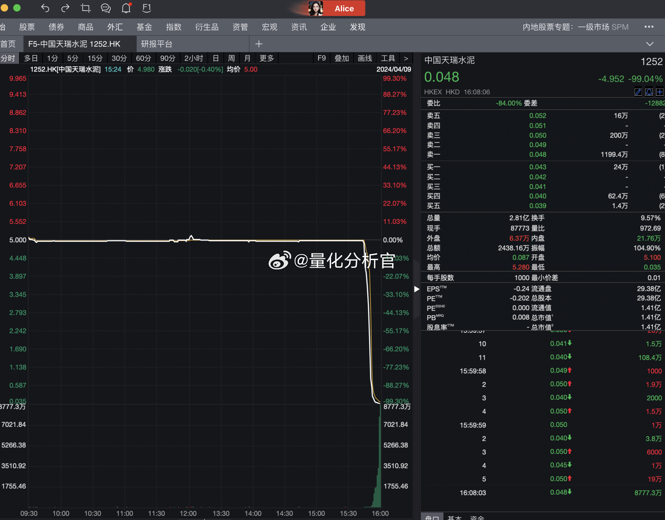This screenshot has height=520, width=665.
Task: Open 指数 menu
Action: [x=174, y=27]
